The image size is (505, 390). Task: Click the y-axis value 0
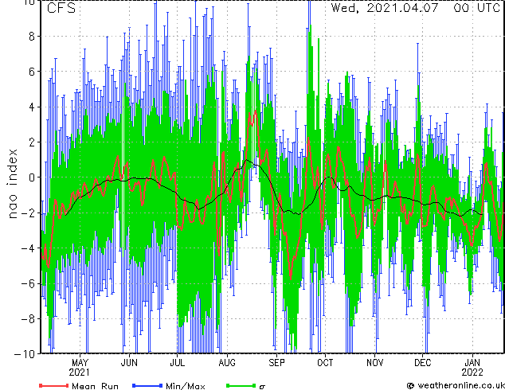click(32, 177)
